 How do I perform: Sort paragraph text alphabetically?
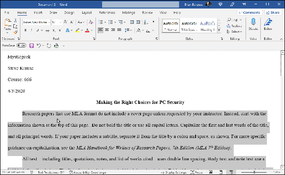[146, 22]
